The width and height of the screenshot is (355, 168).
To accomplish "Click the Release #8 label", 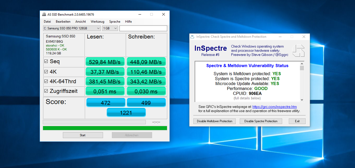I will click(210, 55).
